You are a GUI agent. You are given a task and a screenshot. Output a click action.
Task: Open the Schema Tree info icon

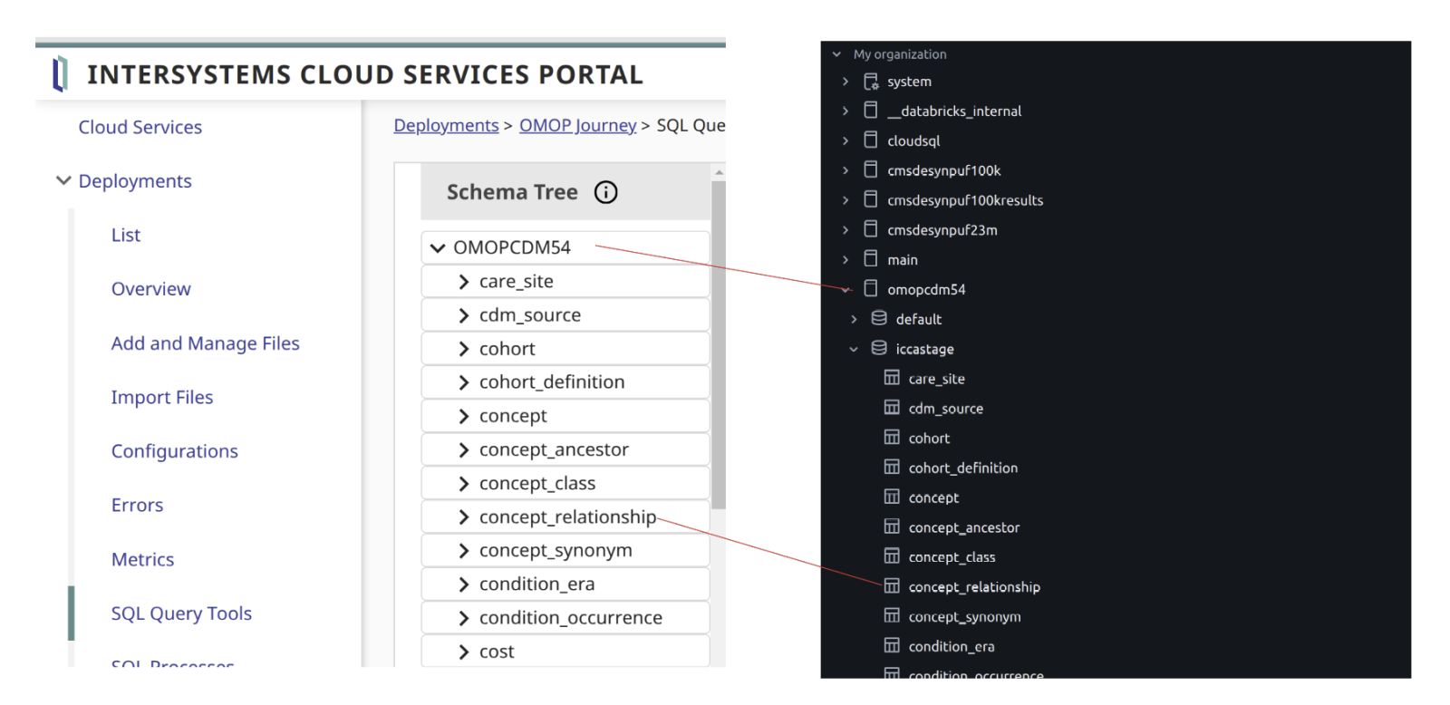pyautogui.click(x=605, y=192)
